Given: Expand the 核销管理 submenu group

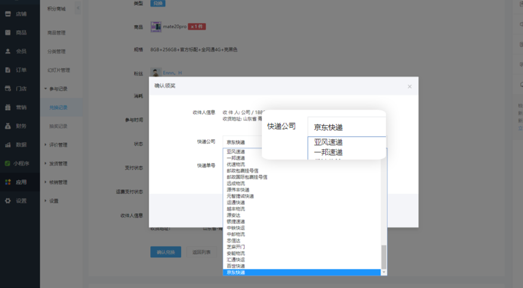Looking at the screenshot, I should coord(46,182).
